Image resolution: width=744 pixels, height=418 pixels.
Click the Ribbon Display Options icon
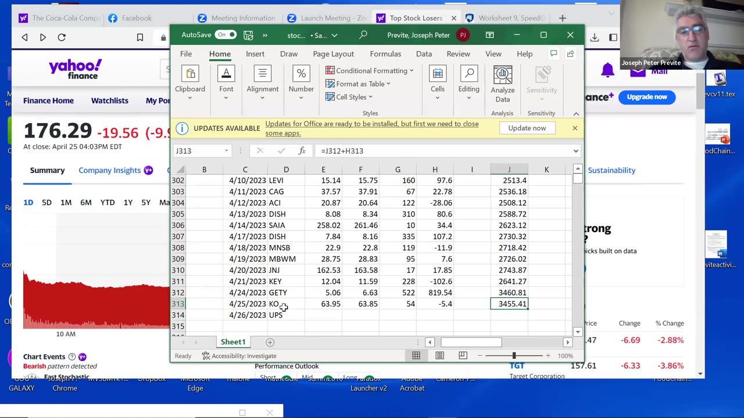[490, 35]
